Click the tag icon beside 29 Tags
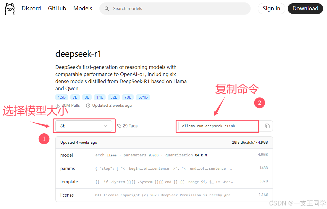This screenshot has height=209, width=327. click(x=119, y=126)
